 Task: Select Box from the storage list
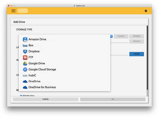(64, 45)
